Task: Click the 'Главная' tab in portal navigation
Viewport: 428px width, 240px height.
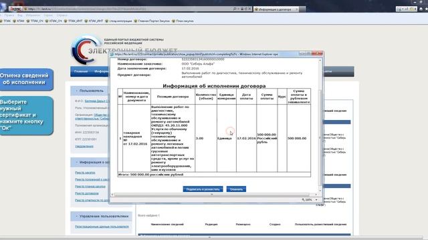Action: 81,71
